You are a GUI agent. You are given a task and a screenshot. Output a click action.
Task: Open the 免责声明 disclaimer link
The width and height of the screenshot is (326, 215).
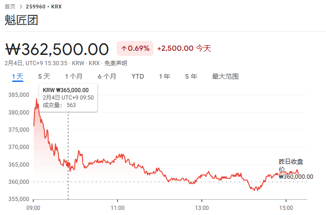point(116,63)
